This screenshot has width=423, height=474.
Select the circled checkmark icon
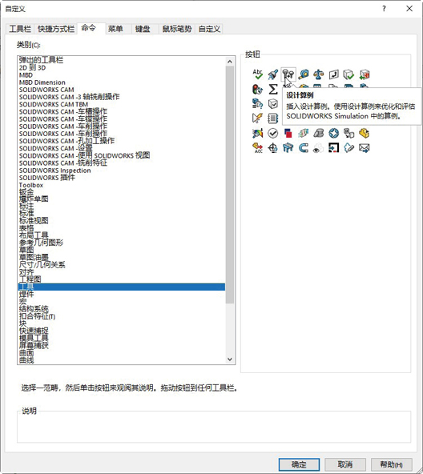(x=273, y=133)
